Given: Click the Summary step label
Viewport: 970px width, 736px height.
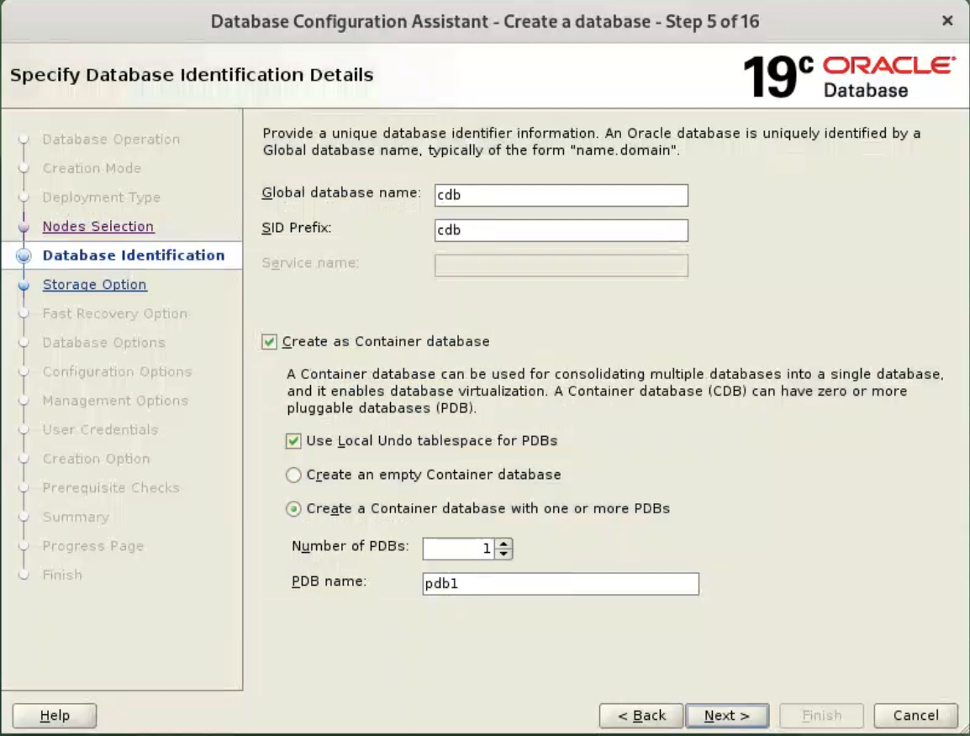Looking at the screenshot, I should point(76,517).
